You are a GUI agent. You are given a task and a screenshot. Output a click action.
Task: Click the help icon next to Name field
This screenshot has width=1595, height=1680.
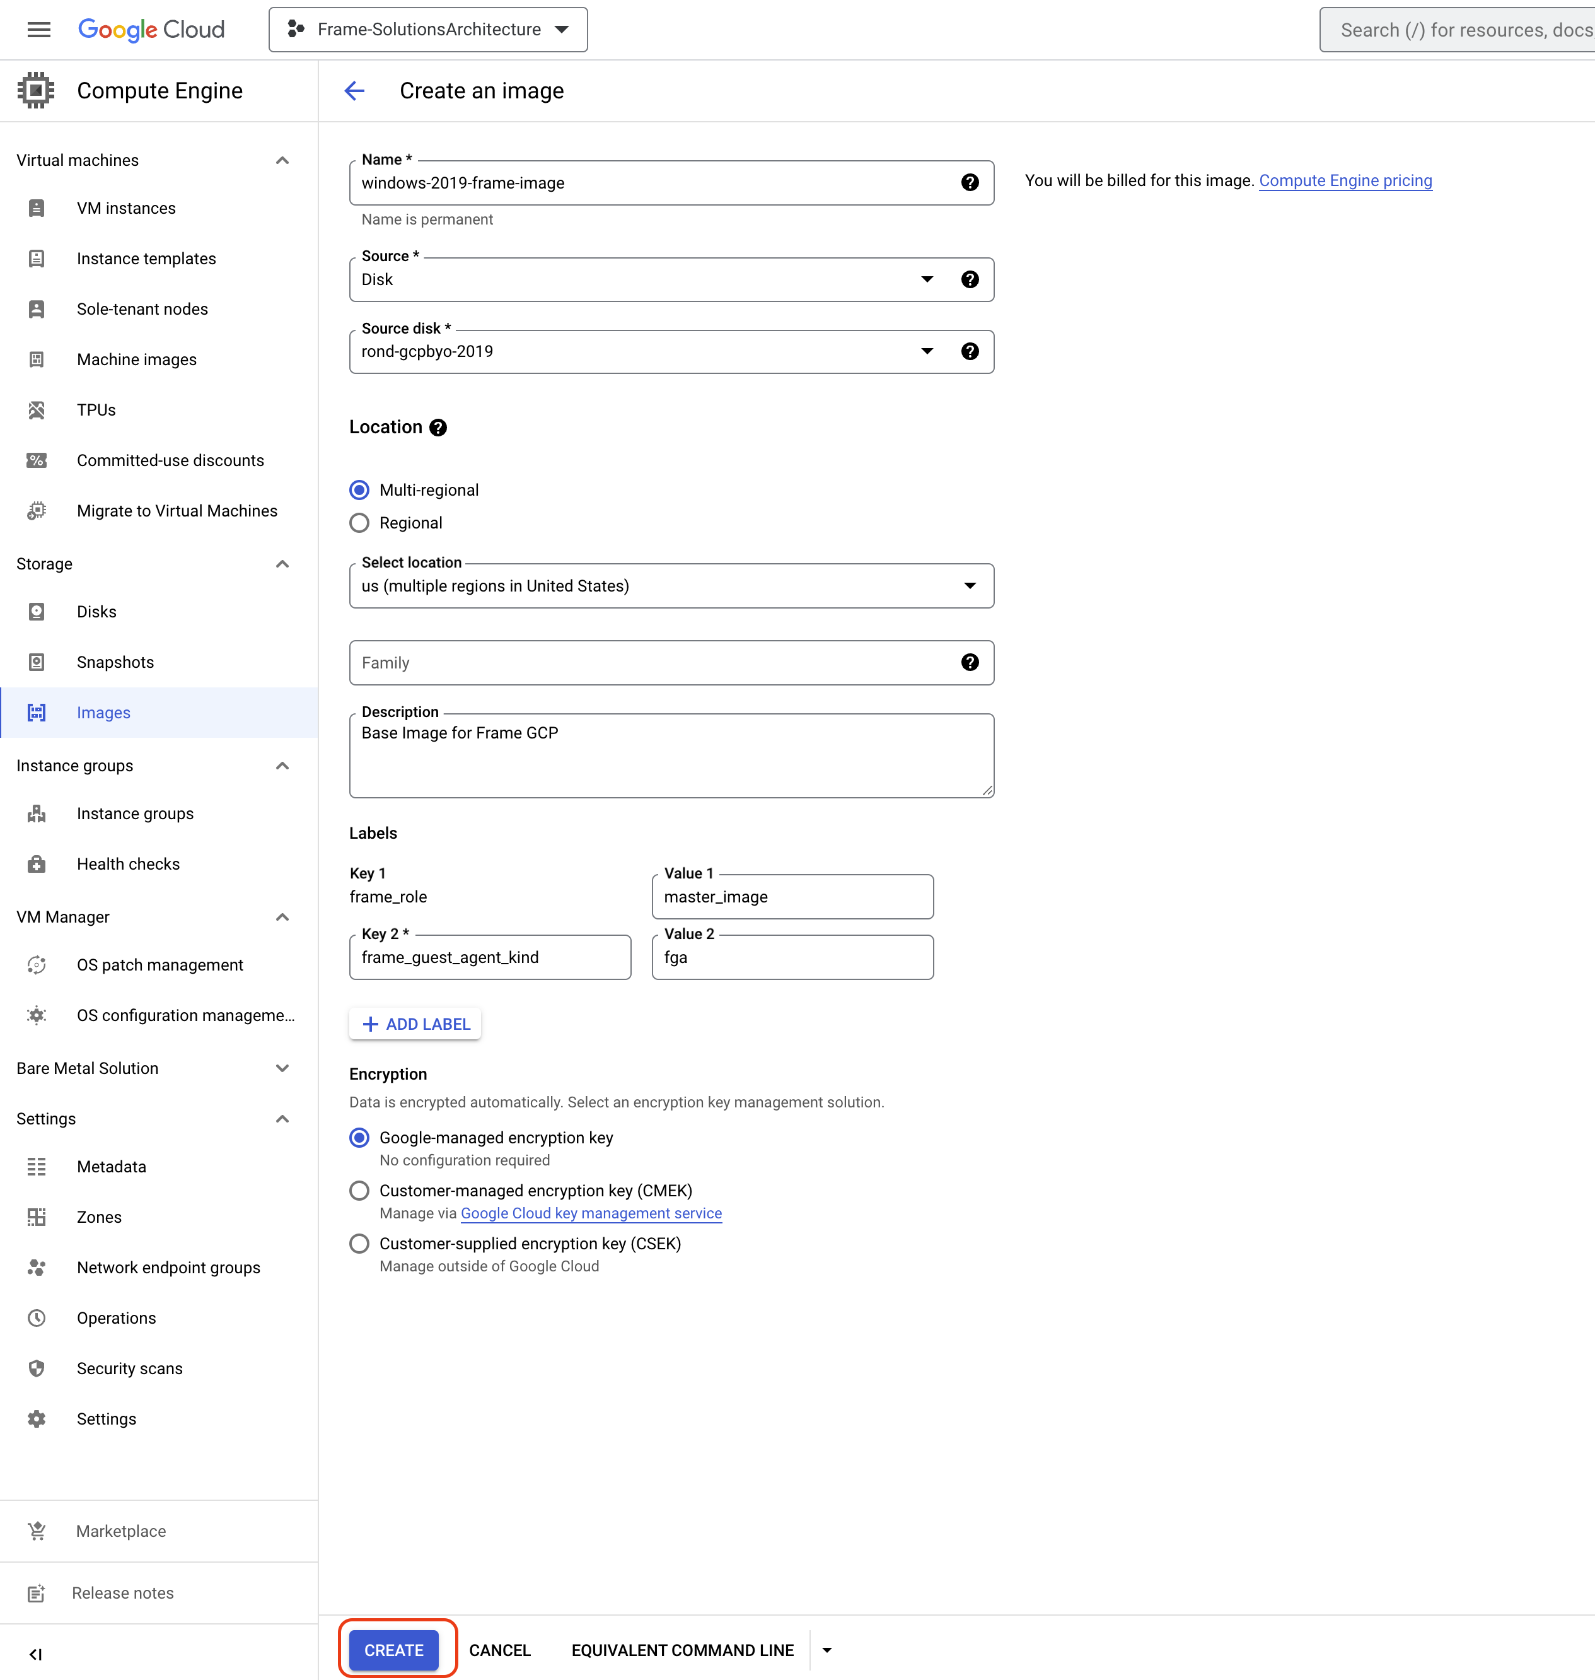(x=970, y=182)
